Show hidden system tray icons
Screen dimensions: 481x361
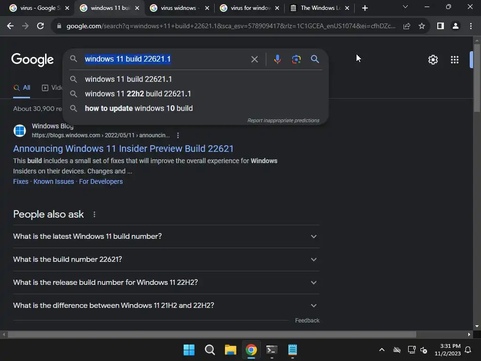tap(382, 350)
